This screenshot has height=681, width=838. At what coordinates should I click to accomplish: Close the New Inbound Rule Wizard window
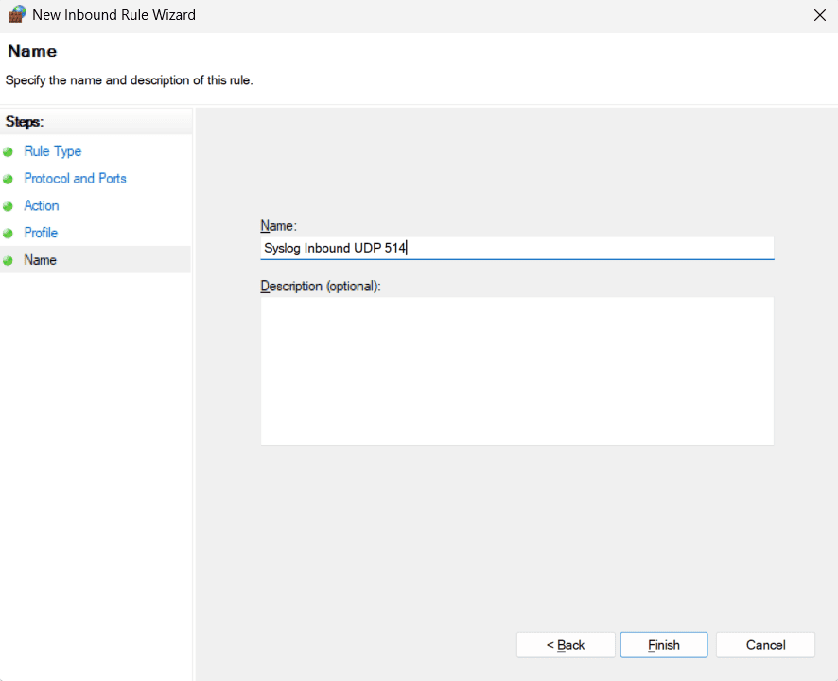click(819, 14)
